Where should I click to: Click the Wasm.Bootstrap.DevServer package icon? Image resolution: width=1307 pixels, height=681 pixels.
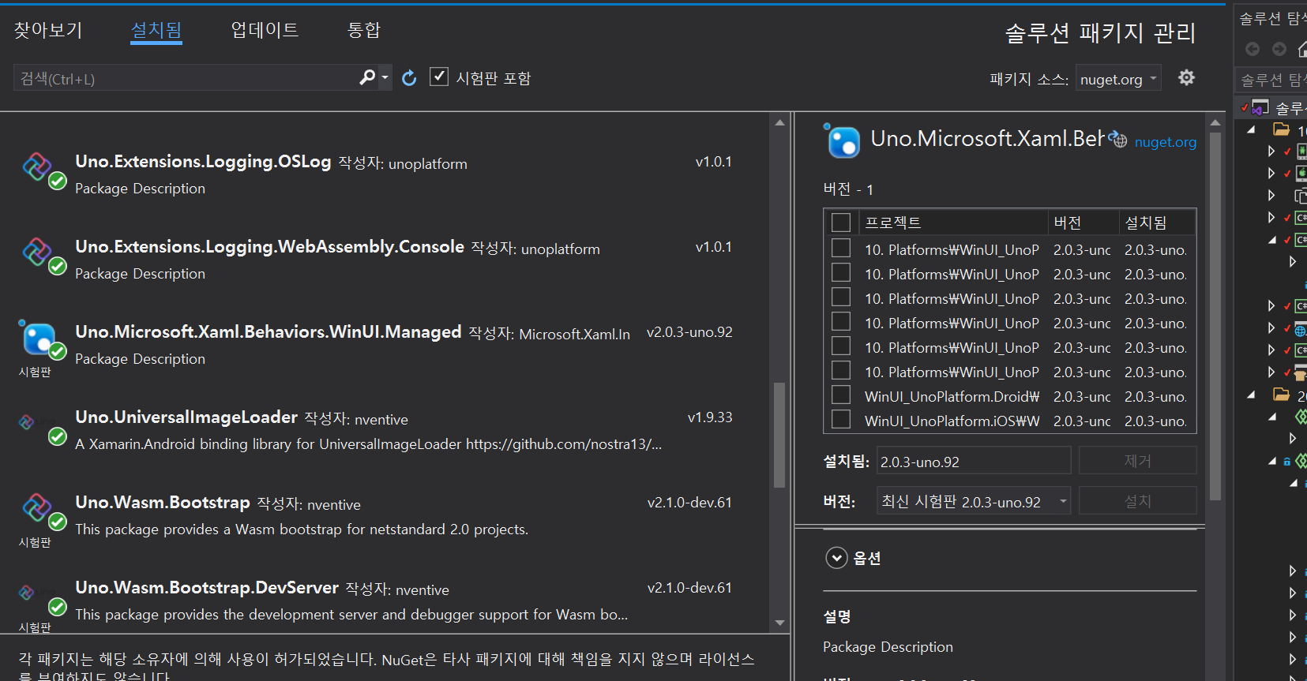tap(26, 593)
